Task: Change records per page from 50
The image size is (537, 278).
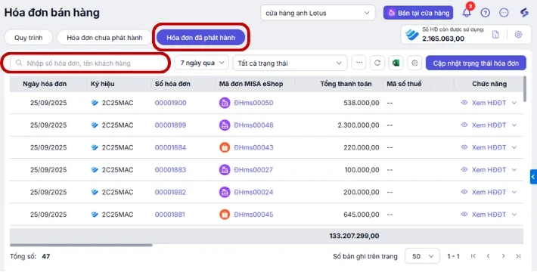Action: pyautogui.click(x=422, y=256)
